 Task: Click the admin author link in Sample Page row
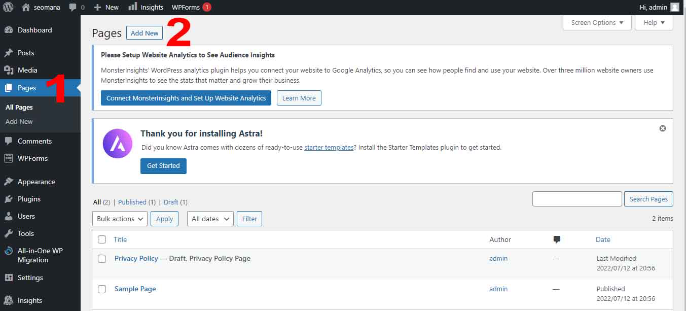(x=498, y=289)
